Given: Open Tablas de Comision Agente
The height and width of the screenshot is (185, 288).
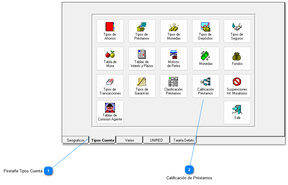Looking at the screenshot, I should click(110, 112).
